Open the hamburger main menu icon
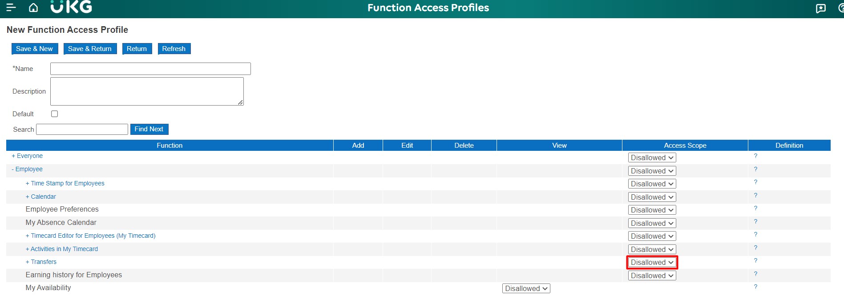 click(11, 8)
